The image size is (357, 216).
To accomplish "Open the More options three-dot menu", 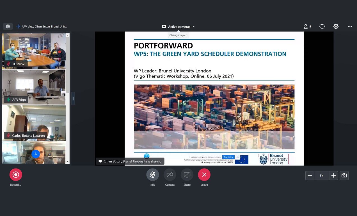I will (350, 26).
